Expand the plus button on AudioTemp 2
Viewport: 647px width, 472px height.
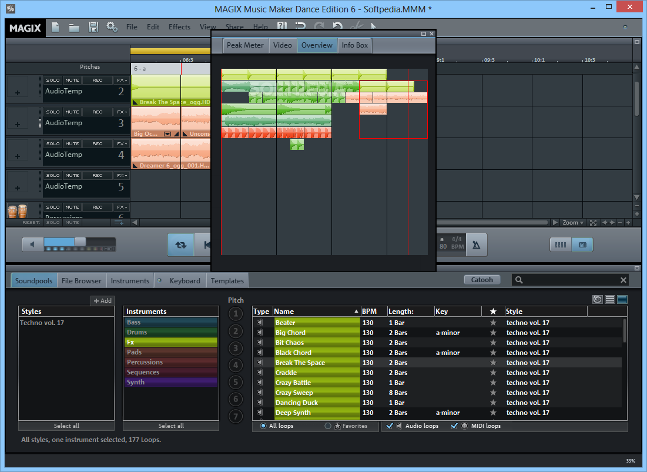tap(17, 92)
